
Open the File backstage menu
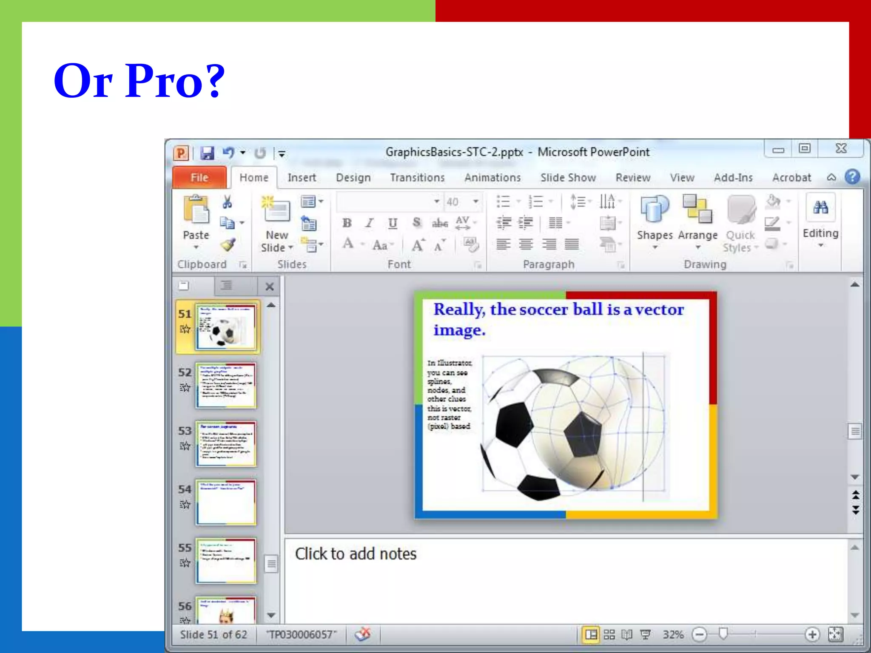(199, 178)
